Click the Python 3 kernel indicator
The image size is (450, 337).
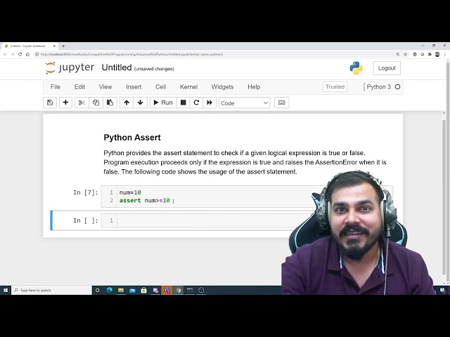point(378,87)
